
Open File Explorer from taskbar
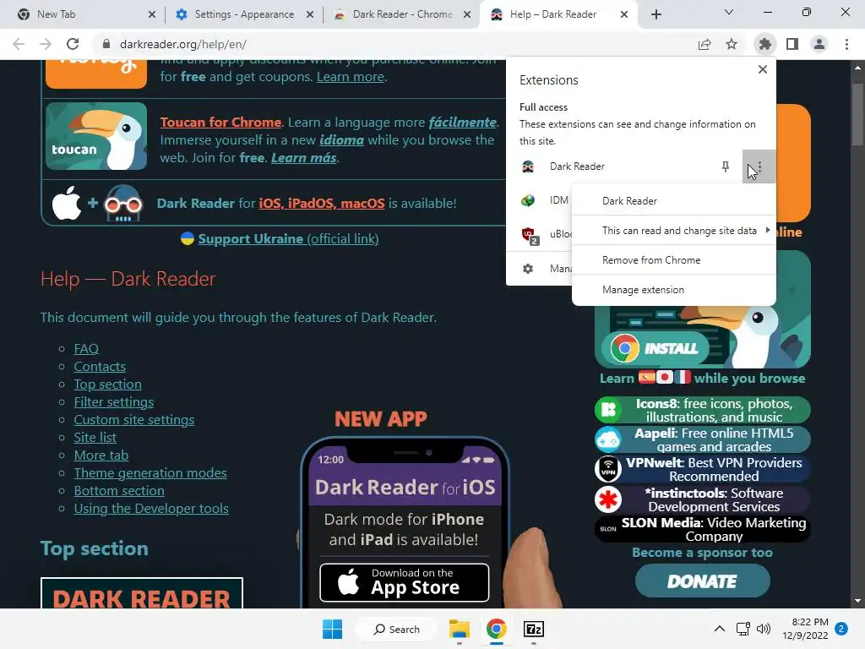point(459,629)
